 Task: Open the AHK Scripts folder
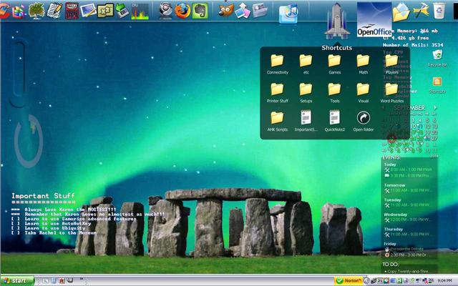pos(277,119)
